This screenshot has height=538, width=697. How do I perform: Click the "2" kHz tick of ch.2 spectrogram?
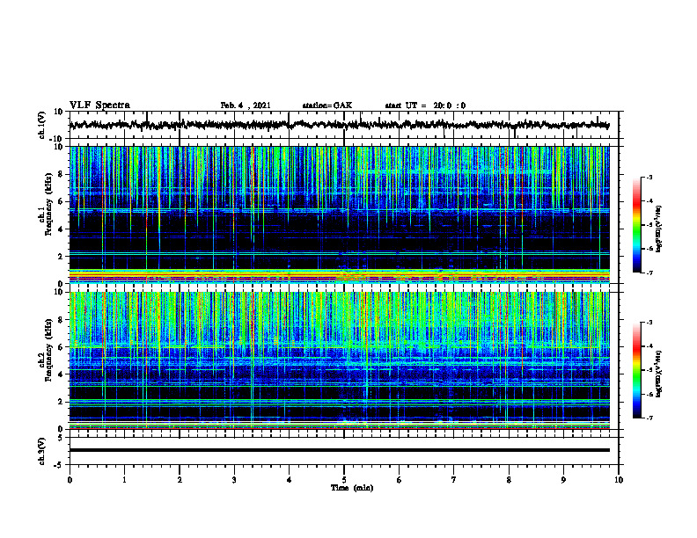[62, 402]
